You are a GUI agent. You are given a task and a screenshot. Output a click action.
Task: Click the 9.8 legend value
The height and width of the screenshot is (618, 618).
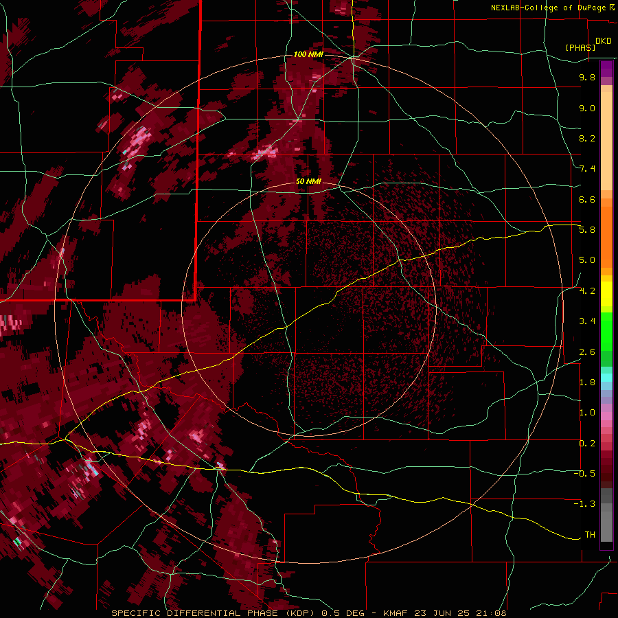point(587,77)
